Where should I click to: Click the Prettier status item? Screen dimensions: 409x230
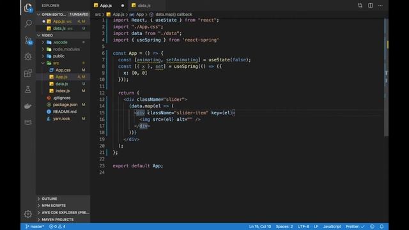tap(355, 226)
